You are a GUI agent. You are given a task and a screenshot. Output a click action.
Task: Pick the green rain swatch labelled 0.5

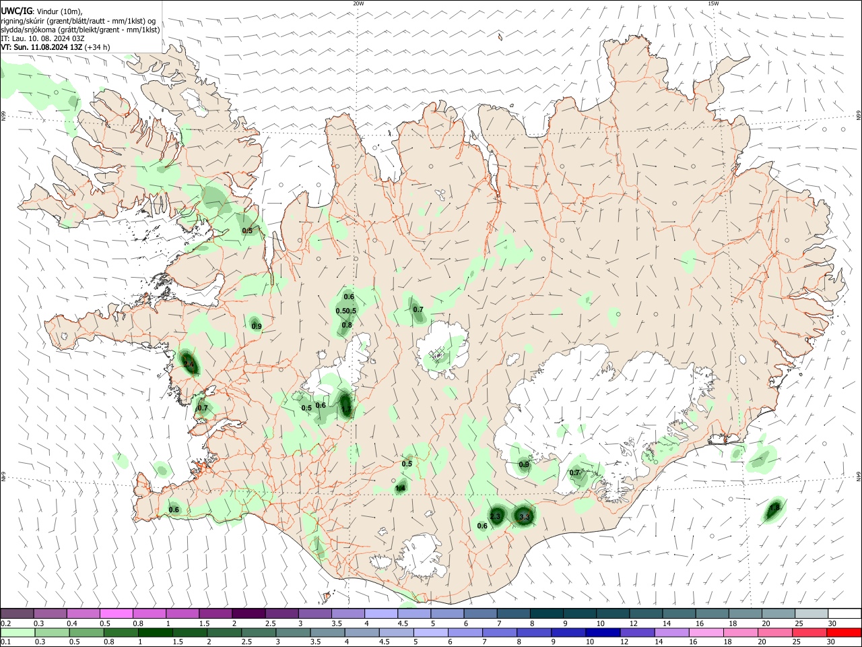88,632
